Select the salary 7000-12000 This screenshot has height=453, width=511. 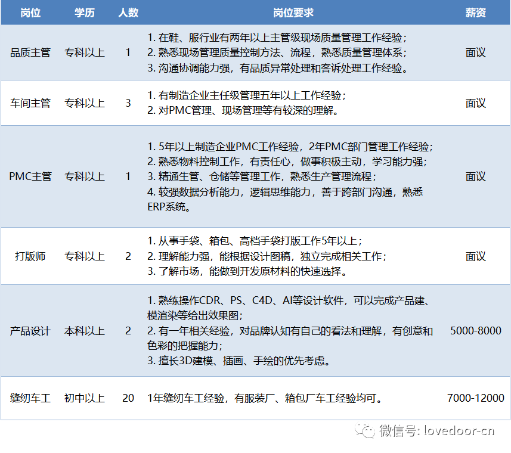pyautogui.click(x=475, y=398)
